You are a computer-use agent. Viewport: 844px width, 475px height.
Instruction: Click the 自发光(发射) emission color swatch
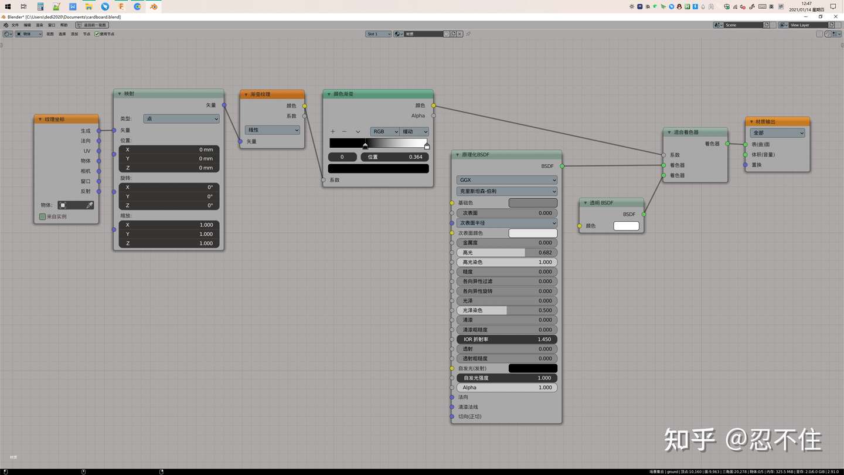533,368
